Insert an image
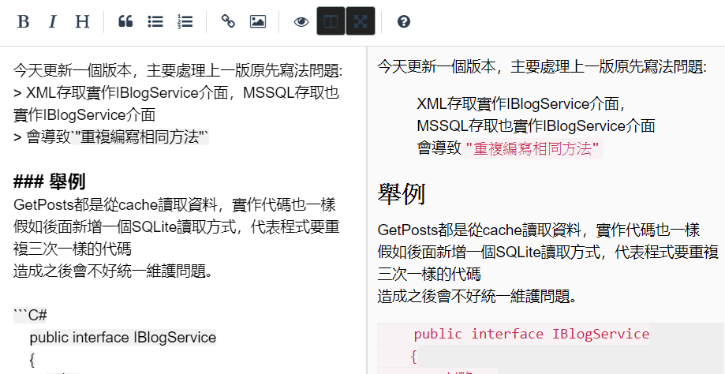The image size is (725, 374). click(x=258, y=22)
